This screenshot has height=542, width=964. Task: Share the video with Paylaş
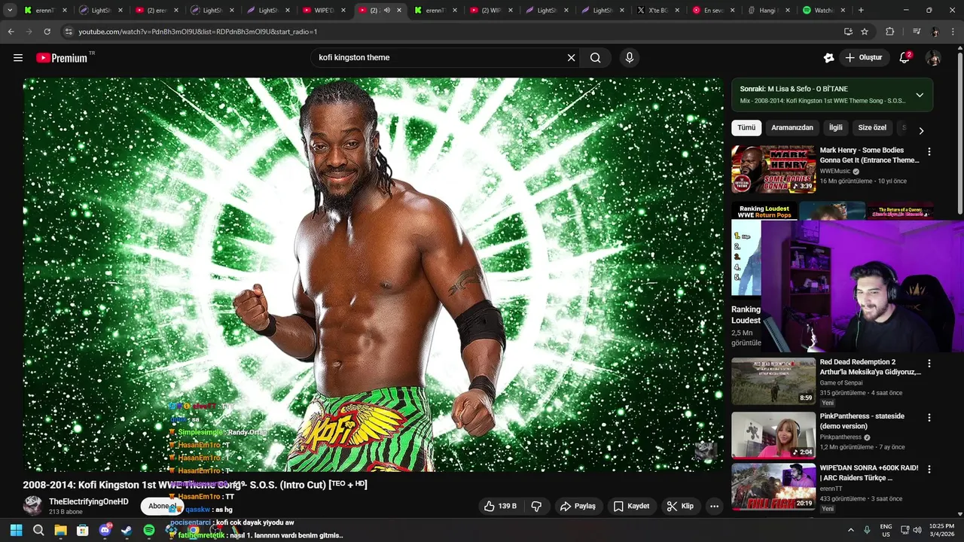pyautogui.click(x=578, y=506)
